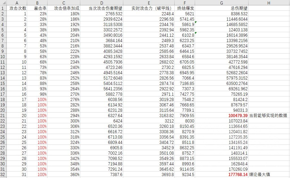Select row 21 header
Viewport: 290px width, 178px height.
pyautogui.click(x=3, y=115)
